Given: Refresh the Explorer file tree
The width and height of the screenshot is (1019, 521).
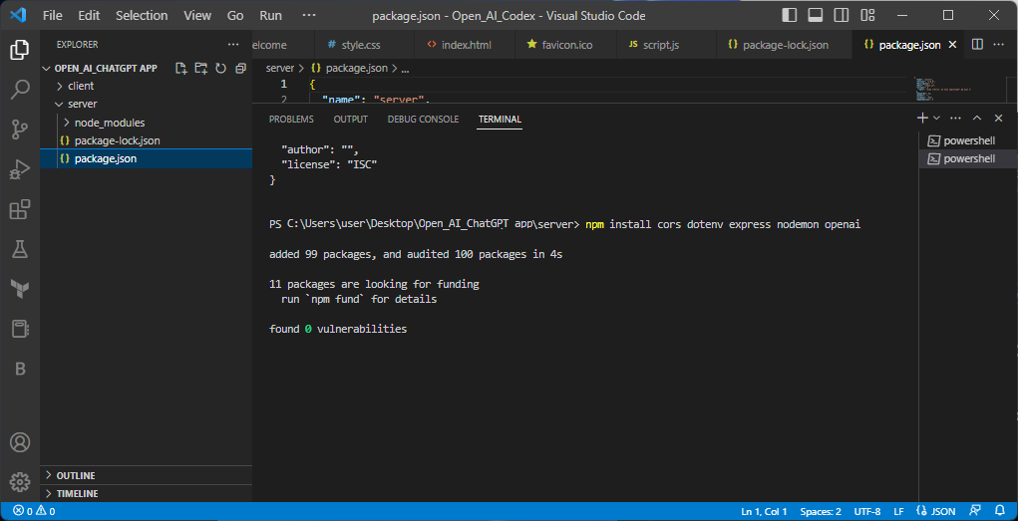Looking at the screenshot, I should pyautogui.click(x=221, y=68).
